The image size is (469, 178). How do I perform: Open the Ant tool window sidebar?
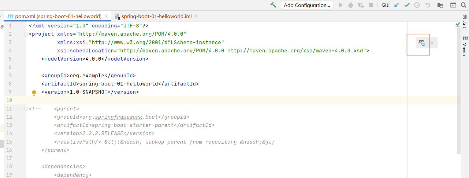pos(465,21)
